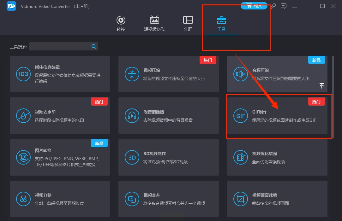Open the GIF制作 tool title

coord(260,112)
